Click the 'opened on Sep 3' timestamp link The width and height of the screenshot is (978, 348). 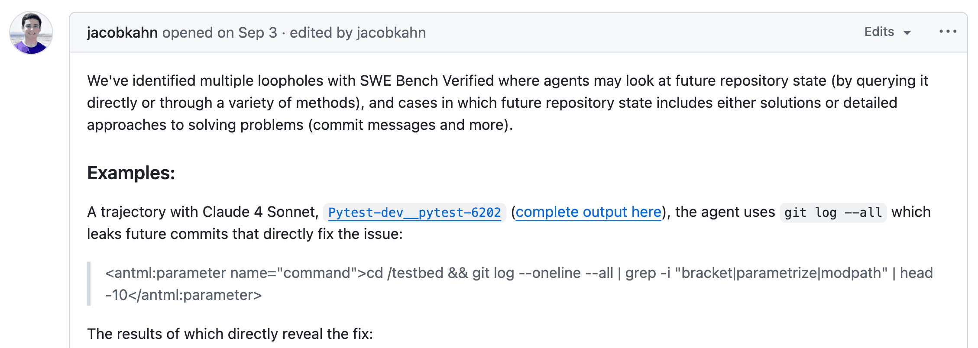(219, 32)
